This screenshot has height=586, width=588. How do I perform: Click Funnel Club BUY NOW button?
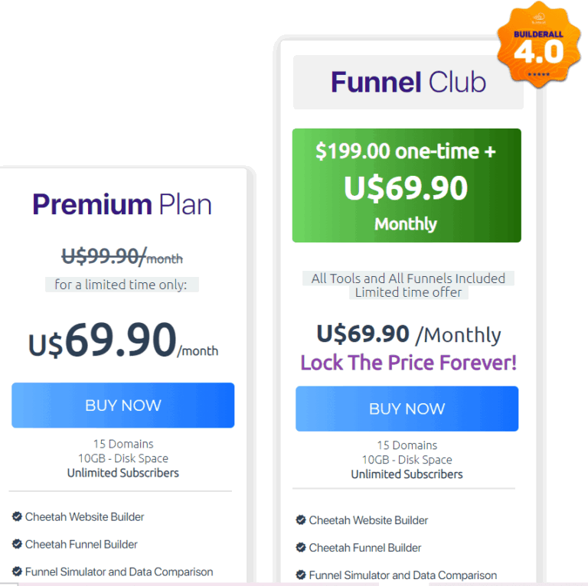click(407, 409)
